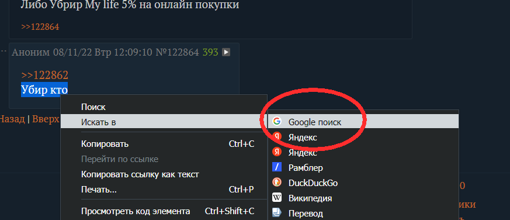This screenshot has height=220, width=510.
Task: Open the Искать в submenu
Action: (x=164, y=122)
